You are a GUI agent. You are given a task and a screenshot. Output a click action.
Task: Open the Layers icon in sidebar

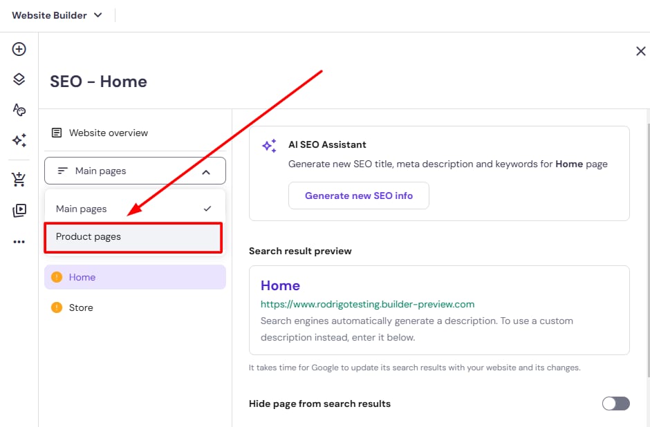pyautogui.click(x=19, y=79)
